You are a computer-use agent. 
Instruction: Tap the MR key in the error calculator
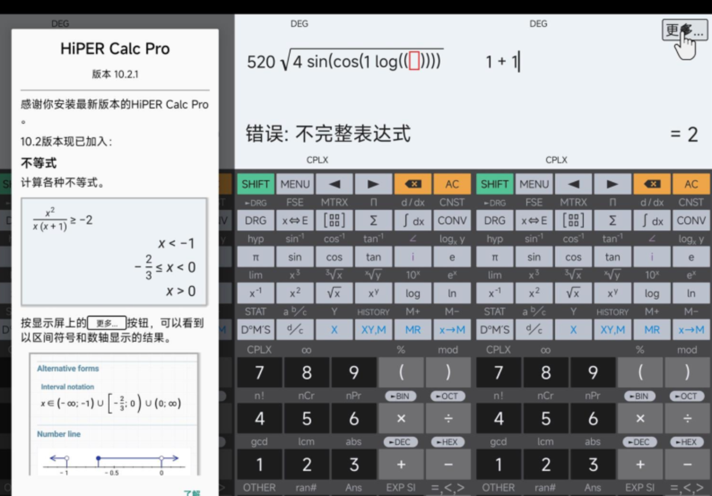coord(414,330)
